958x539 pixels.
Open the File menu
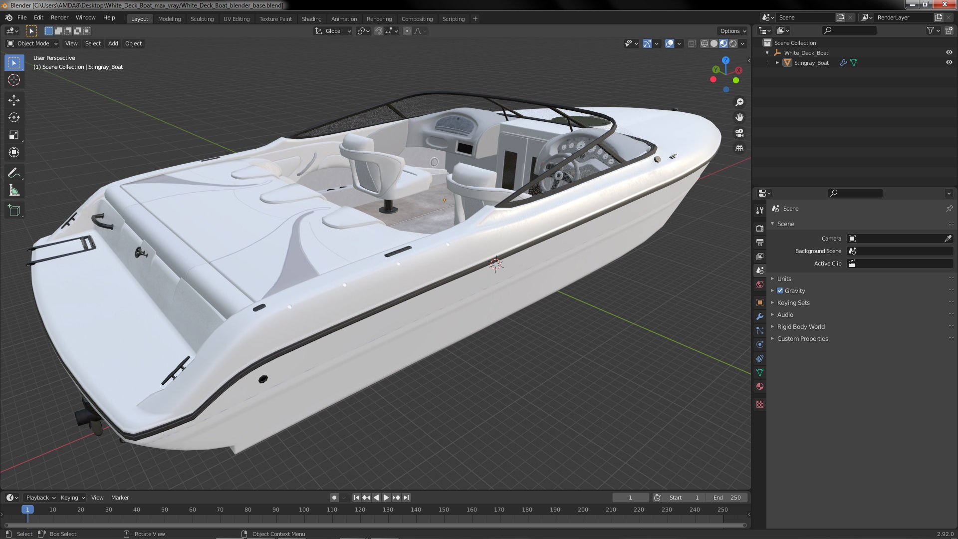pos(22,17)
